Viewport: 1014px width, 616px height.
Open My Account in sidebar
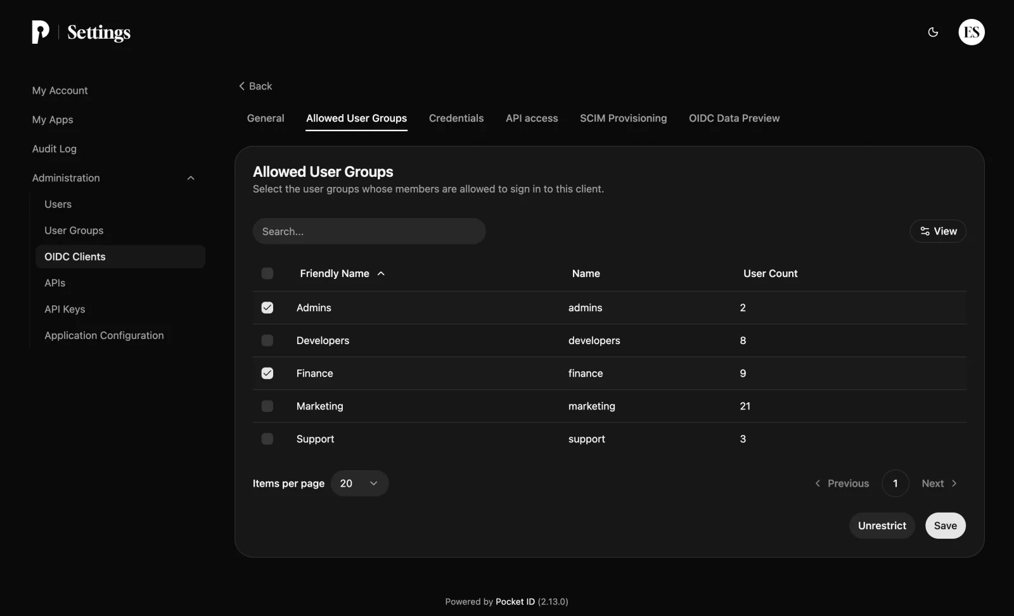(60, 91)
